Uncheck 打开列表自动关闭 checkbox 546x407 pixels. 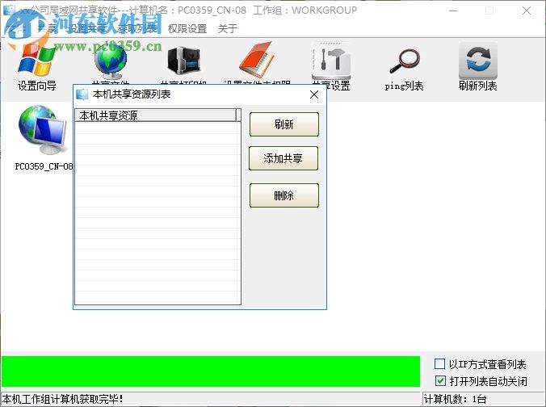pos(440,380)
